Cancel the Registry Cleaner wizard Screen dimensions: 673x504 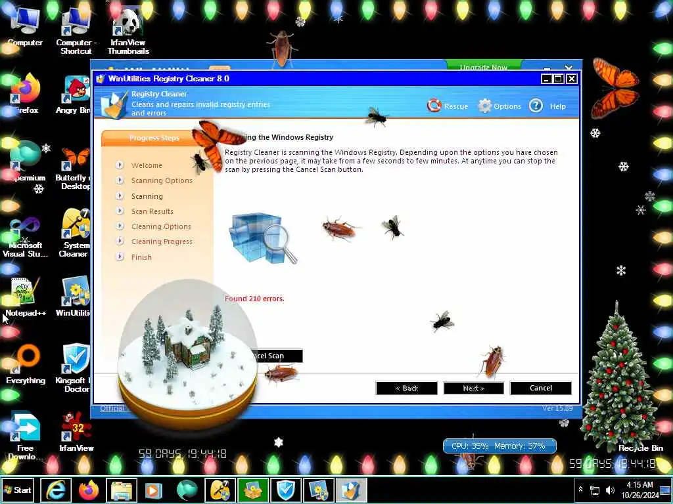click(x=541, y=388)
